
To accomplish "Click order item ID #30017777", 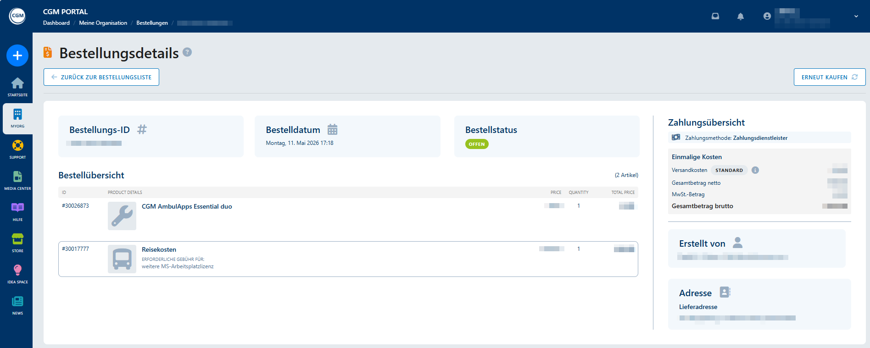I will pos(75,249).
